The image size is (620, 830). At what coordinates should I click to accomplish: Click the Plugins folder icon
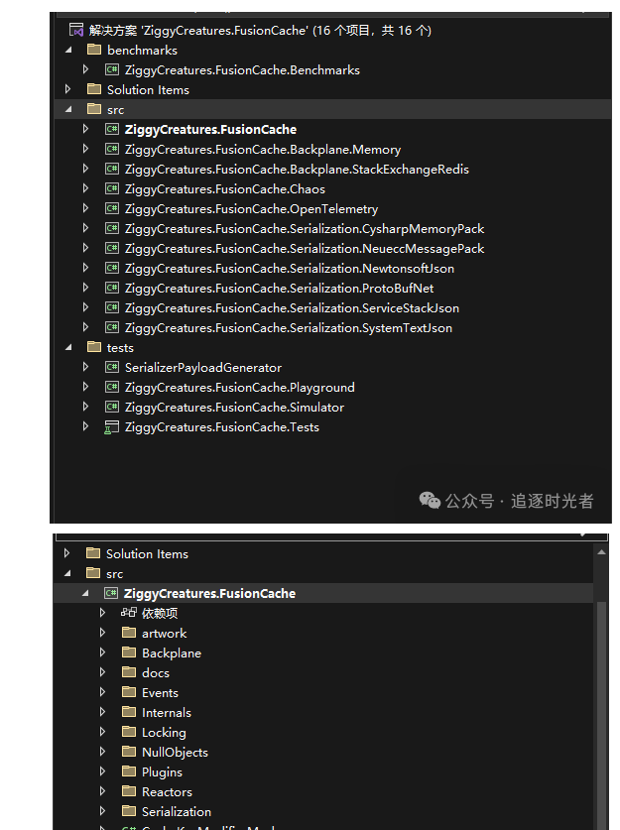tap(129, 771)
